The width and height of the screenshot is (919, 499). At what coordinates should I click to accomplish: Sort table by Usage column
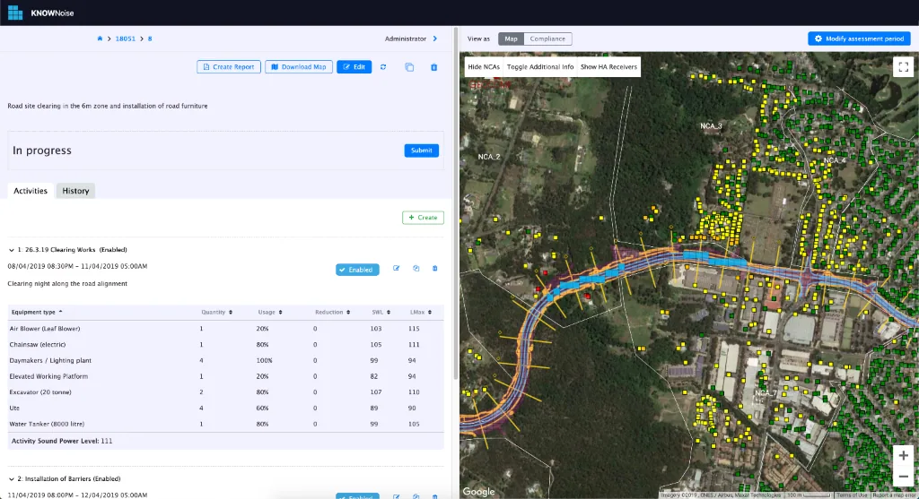pos(270,313)
